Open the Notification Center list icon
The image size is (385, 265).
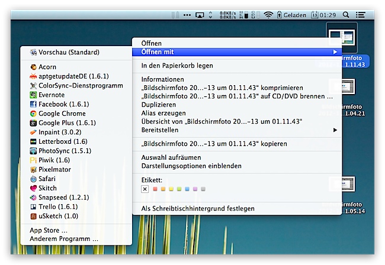pyautogui.click(x=360, y=14)
